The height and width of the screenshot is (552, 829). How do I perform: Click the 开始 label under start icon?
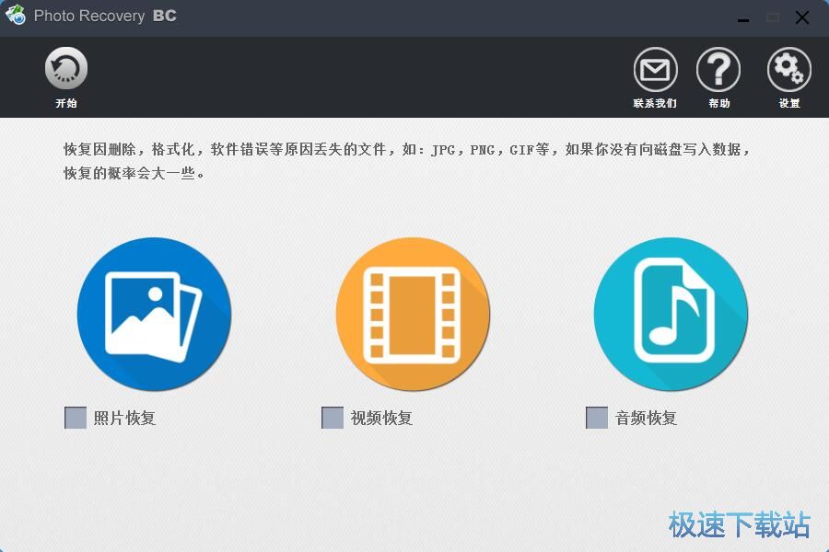(x=66, y=104)
